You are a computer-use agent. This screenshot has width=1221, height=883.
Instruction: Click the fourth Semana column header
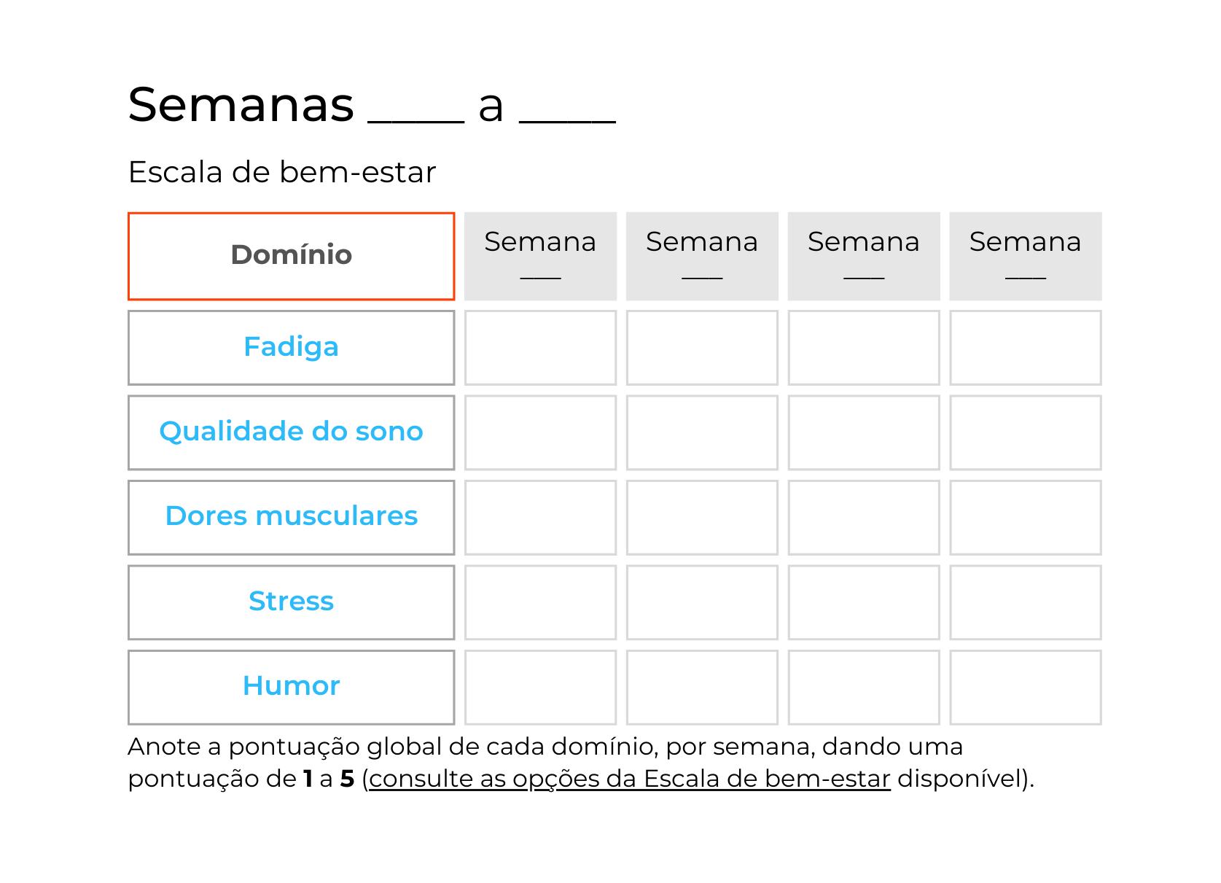(x=1025, y=256)
